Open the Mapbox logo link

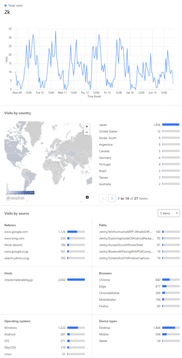point(15,198)
